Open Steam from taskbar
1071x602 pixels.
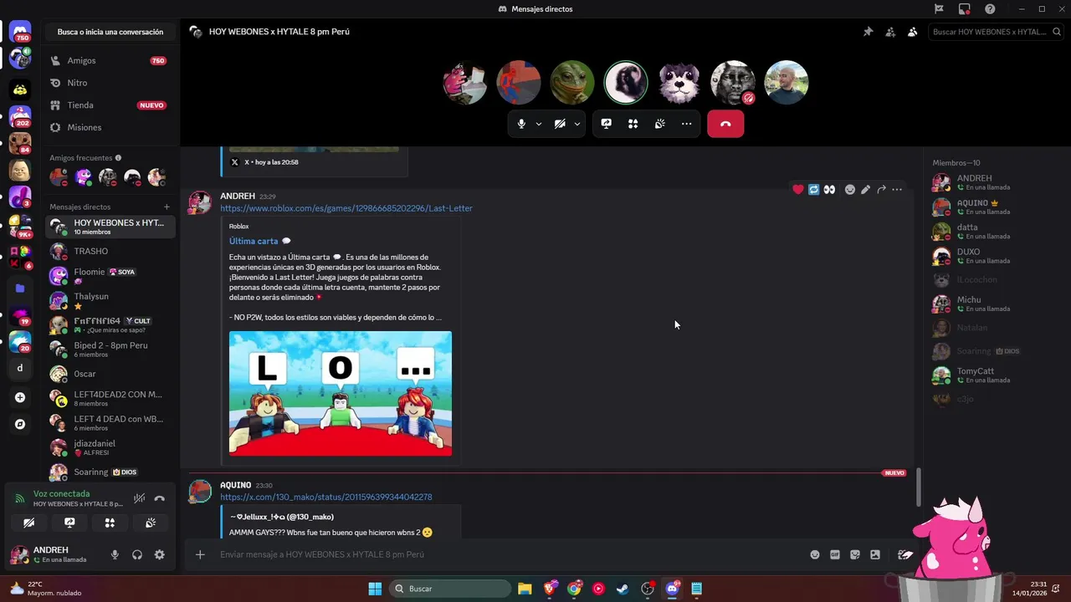click(x=623, y=589)
